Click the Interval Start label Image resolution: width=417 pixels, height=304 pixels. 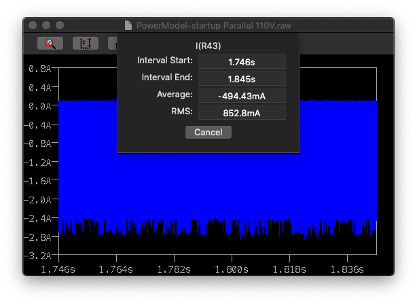click(165, 61)
